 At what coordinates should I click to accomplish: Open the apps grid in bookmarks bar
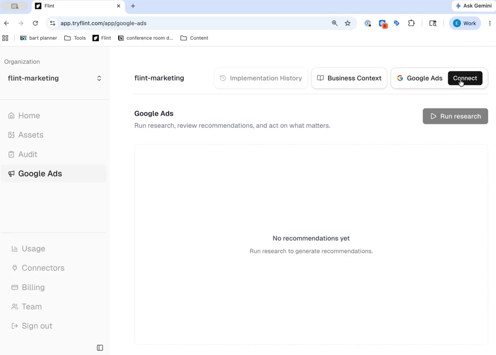point(5,38)
